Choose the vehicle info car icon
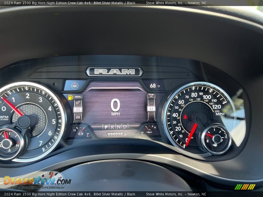 pyautogui.click(x=78, y=117)
